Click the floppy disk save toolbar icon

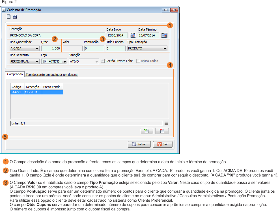pos(15,17)
